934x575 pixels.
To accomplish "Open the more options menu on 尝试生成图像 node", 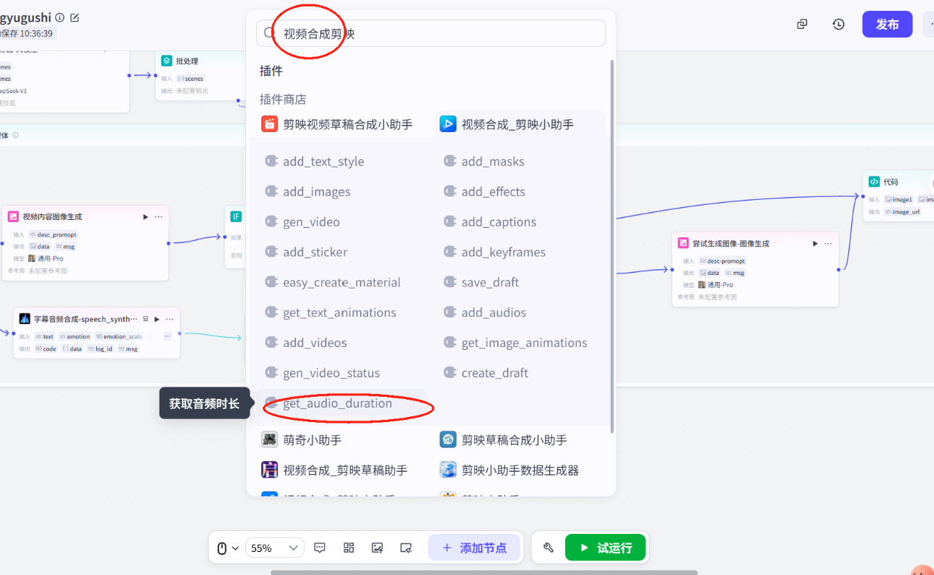I will 828,243.
